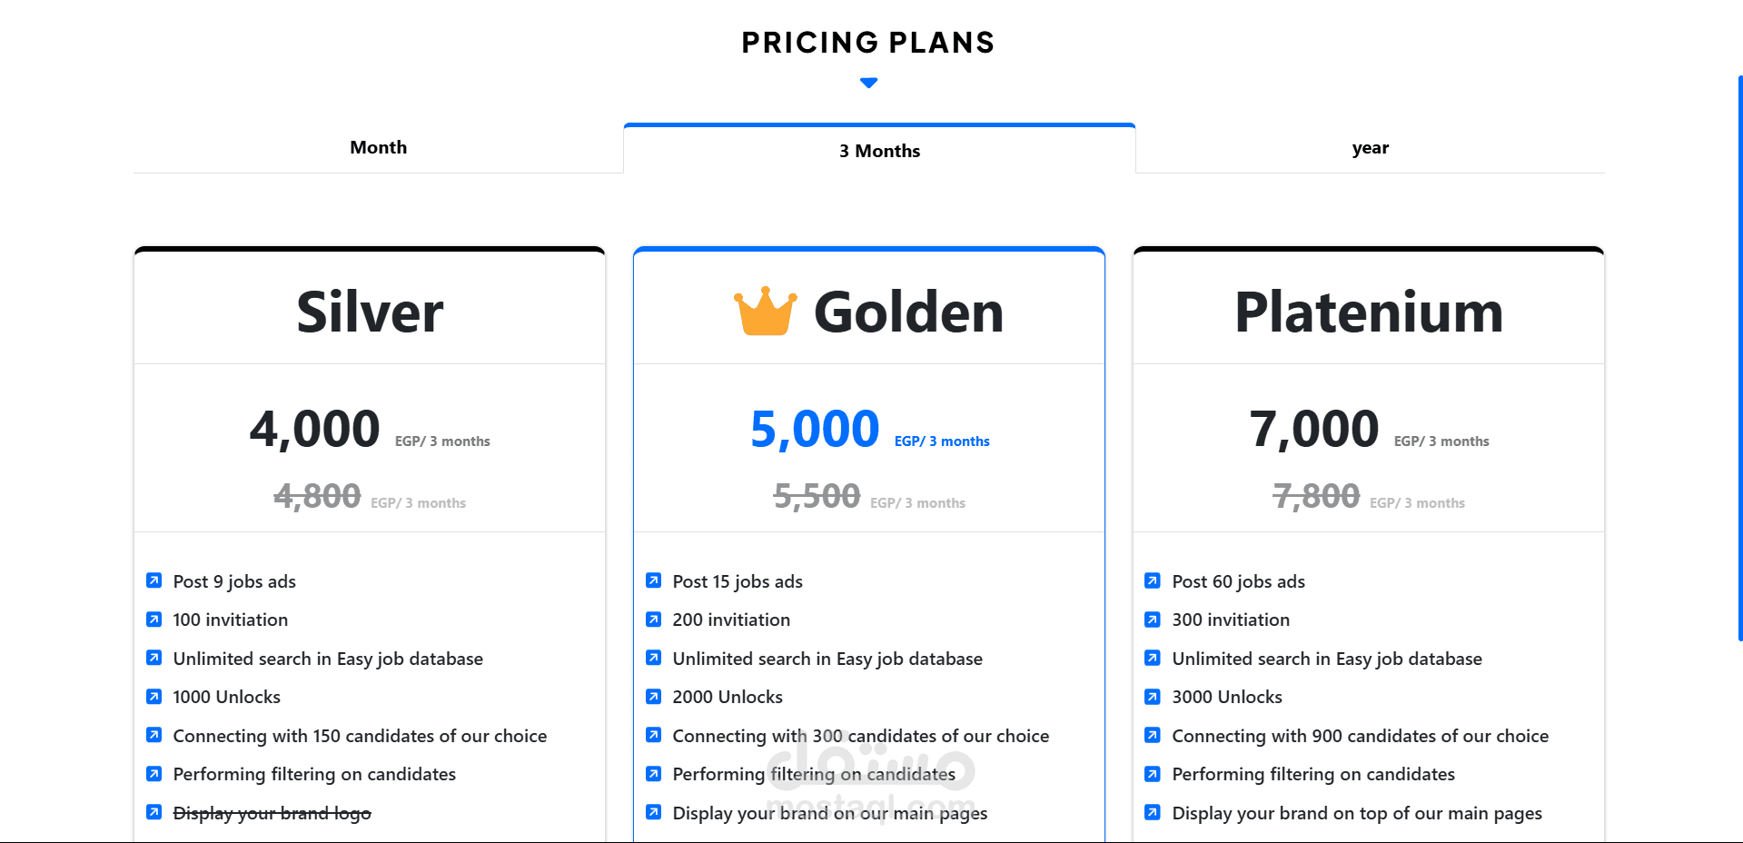Click the struck-through Display your brand logo item
Image resolution: width=1743 pixels, height=843 pixels.
point(272,813)
